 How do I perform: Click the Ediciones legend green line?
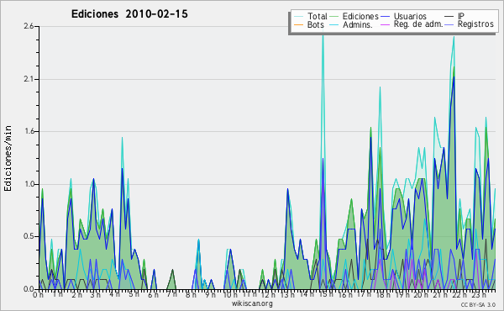click(334, 17)
